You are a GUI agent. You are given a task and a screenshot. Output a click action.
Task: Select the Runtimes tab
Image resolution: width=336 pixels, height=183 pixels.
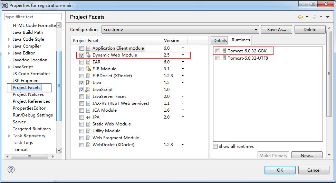[241, 40]
